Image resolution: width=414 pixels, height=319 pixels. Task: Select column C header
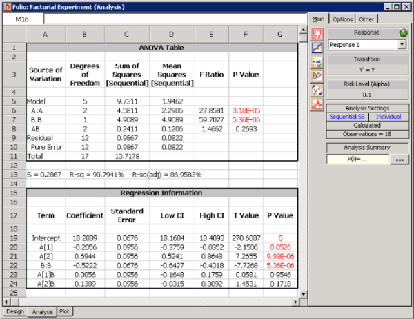[127, 35]
